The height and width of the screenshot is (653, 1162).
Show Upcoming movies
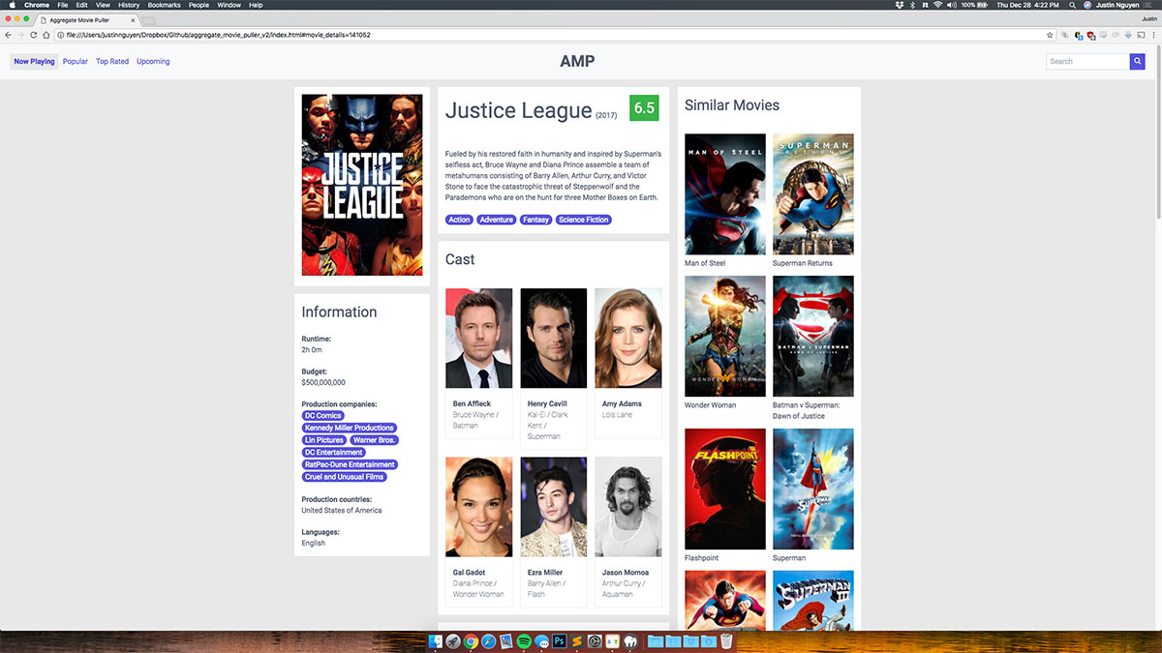click(x=153, y=62)
